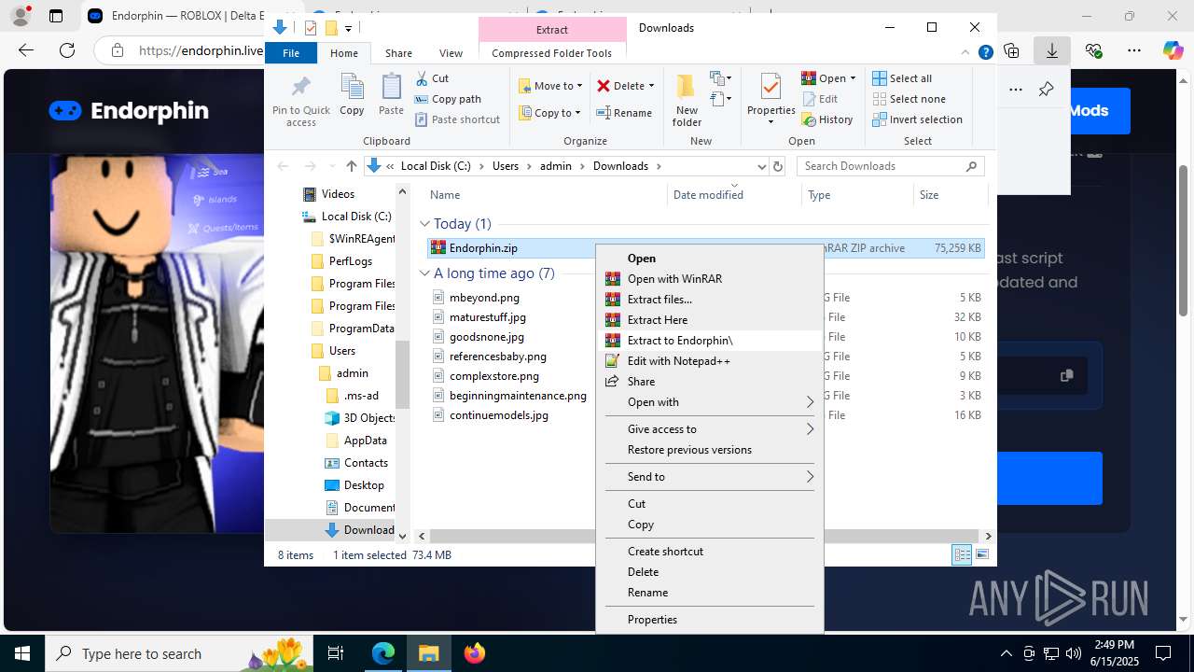This screenshot has width=1194, height=672.
Task: Click the Paste ribbon icon
Action: [x=391, y=94]
